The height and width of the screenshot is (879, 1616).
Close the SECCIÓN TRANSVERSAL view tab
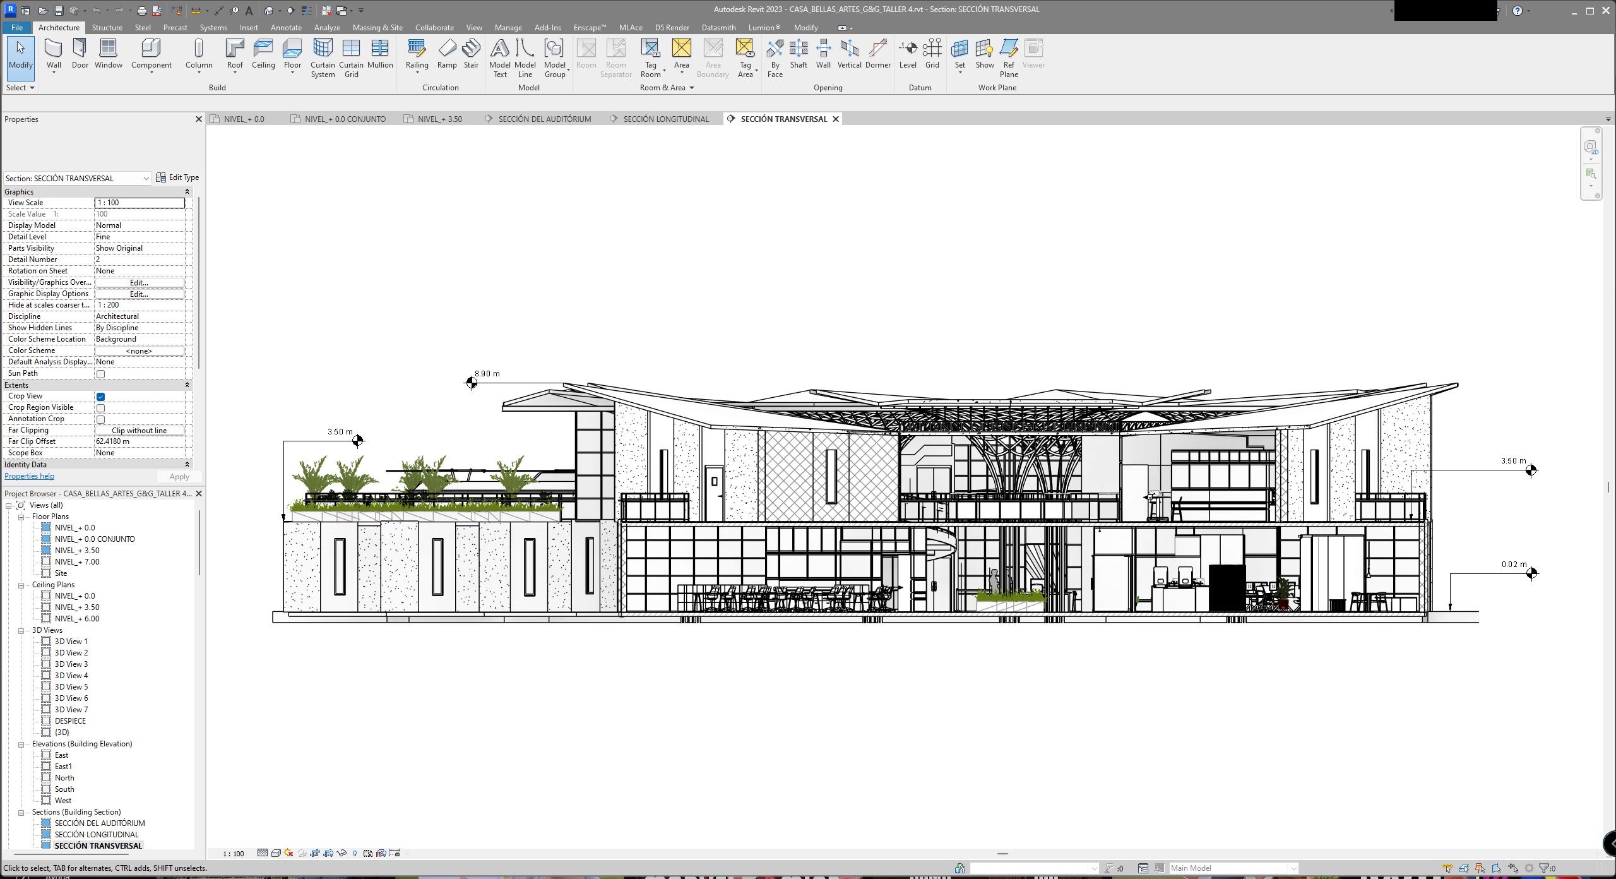[836, 119]
